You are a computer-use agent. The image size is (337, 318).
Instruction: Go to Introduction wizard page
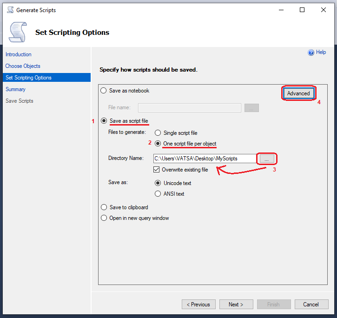[19, 54]
